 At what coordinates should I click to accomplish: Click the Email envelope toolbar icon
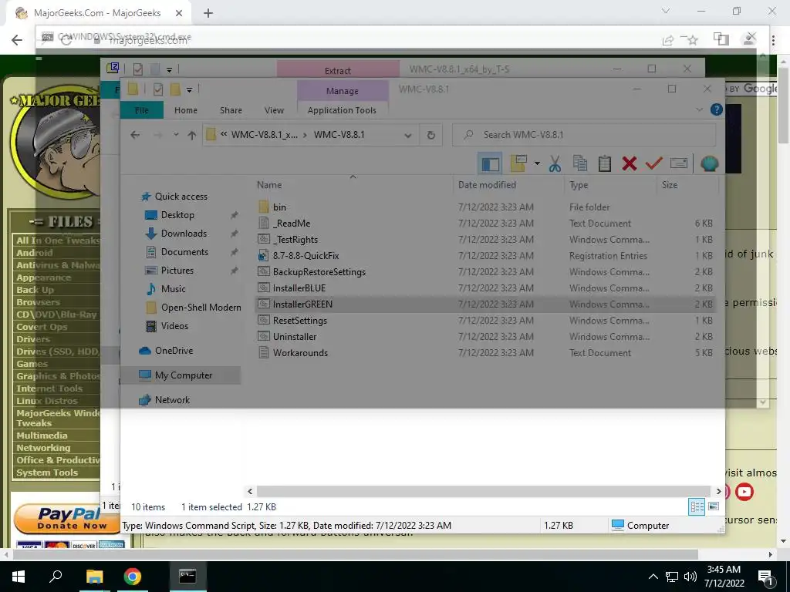tap(679, 163)
